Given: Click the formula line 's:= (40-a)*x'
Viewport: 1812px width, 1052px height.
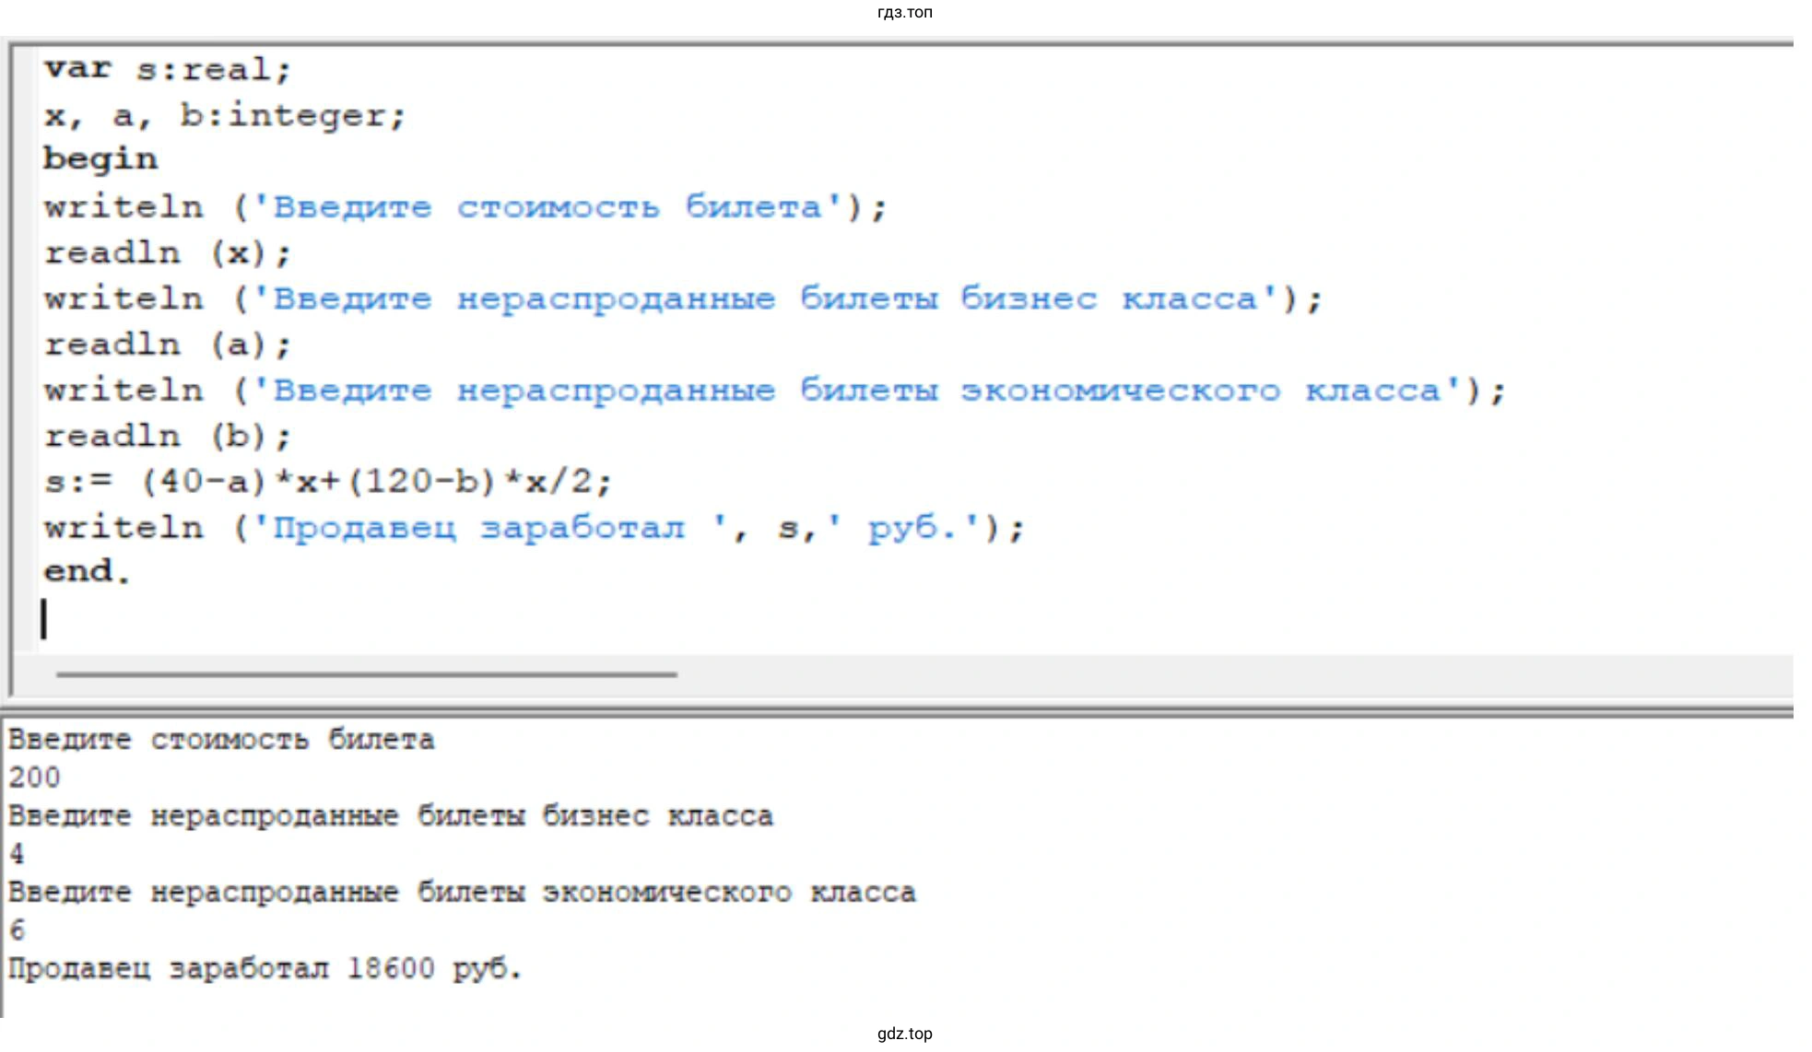Looking at the screenshot, I should 327,482.
